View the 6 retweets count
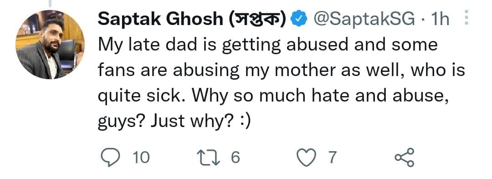 coord(236,157)
